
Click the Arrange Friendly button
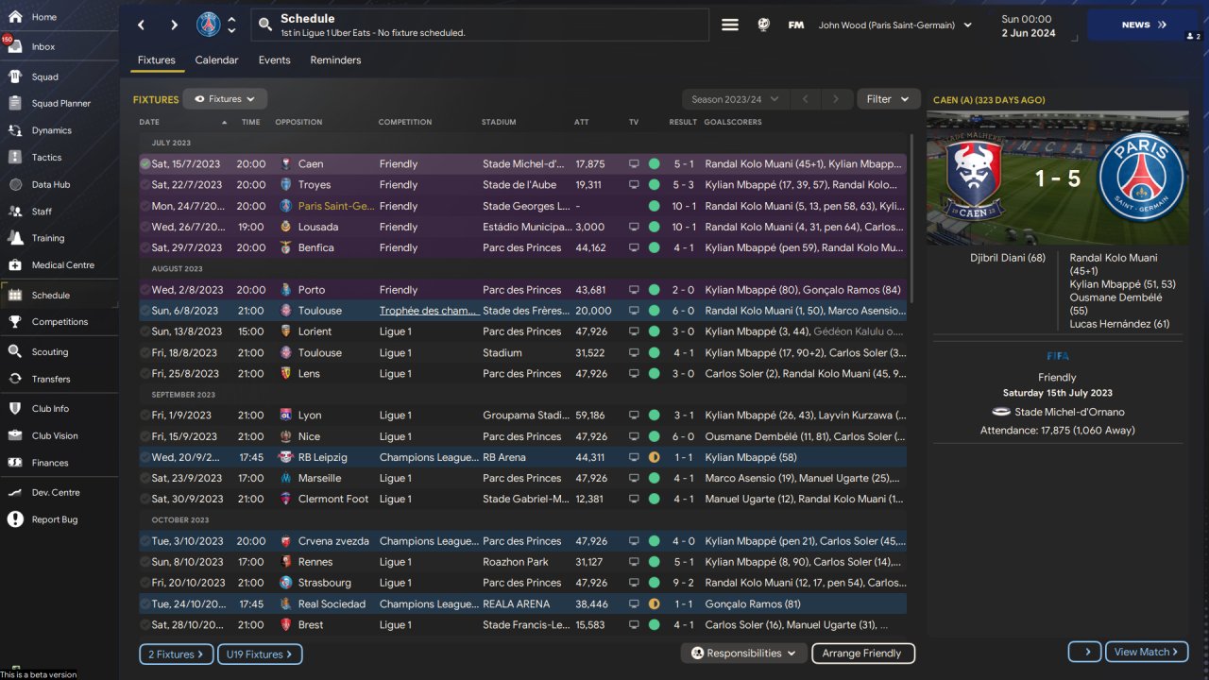862,653
